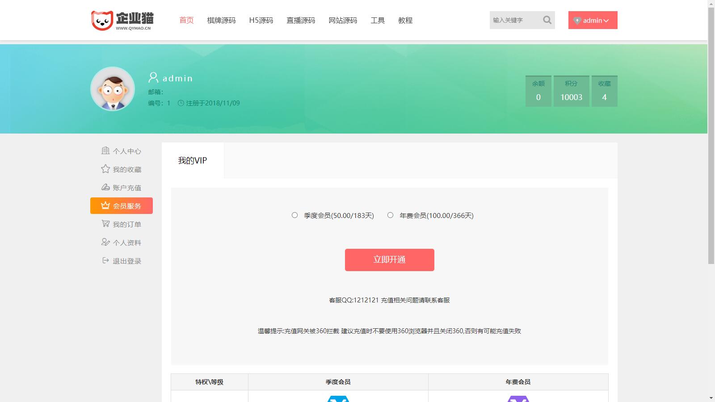
Task: Click the page vertical scrollbar
Action: 711,134
